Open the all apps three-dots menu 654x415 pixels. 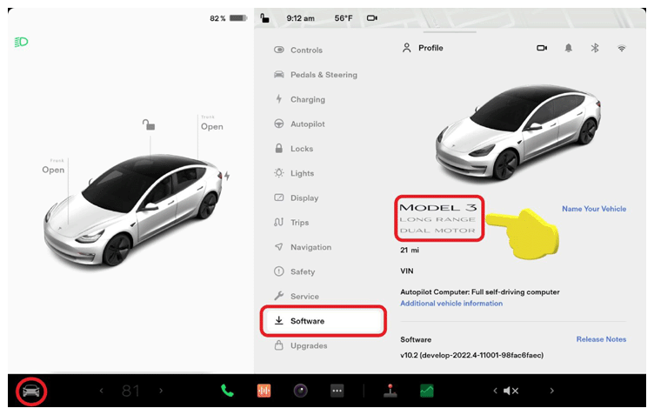click(337, 391)
